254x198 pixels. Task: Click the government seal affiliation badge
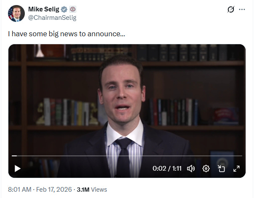(x=73, y=9)
